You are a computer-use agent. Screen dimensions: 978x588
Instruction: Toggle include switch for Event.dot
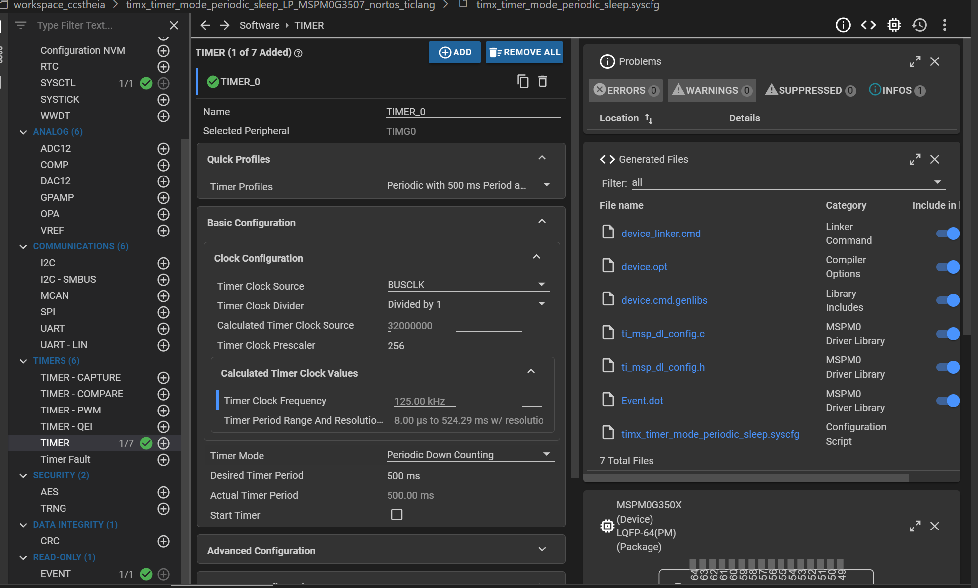pyautogui.click(x=947, y=401)
